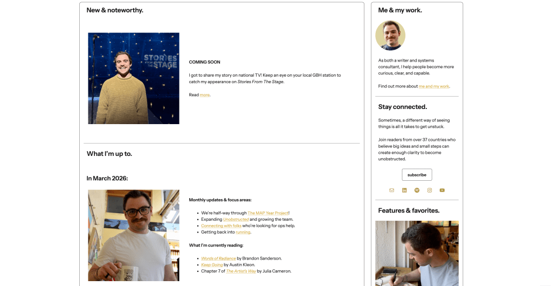552x286 pixels.
Task: Click the email envelope icon
Action: point(392,190)
